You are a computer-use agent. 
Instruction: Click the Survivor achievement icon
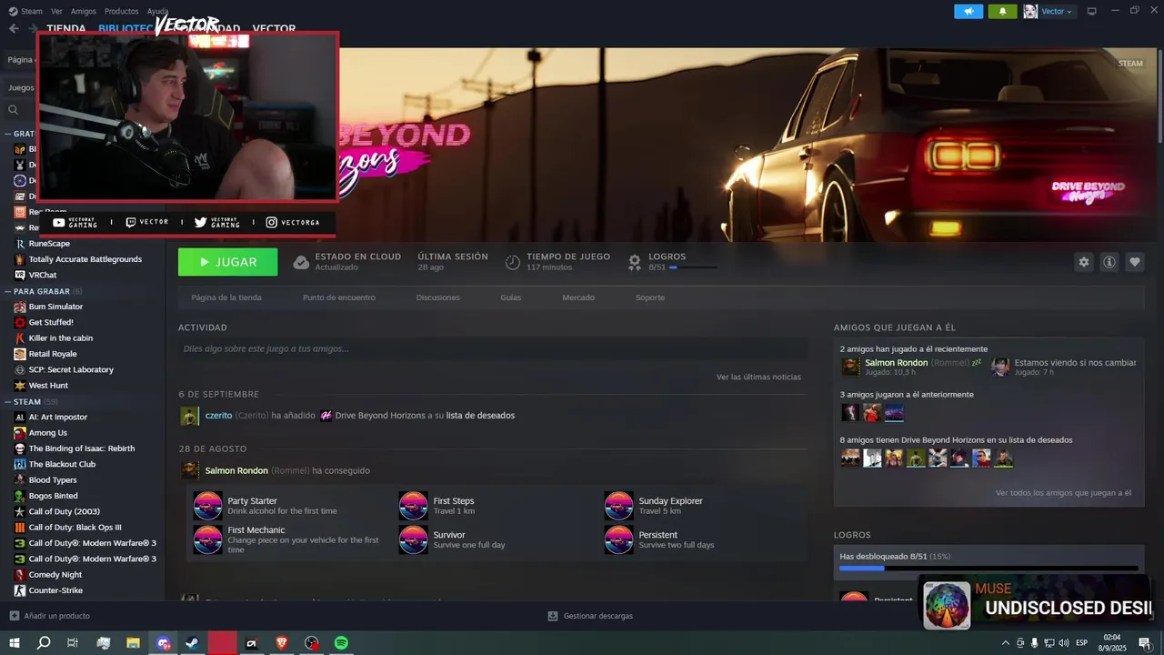pyautogui.click(x=413, y=539)
